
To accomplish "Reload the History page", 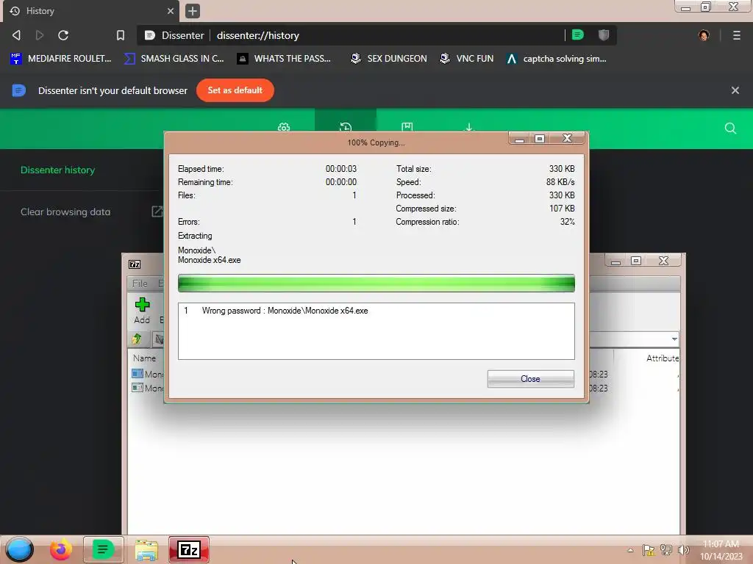I will tap(63, 35).
